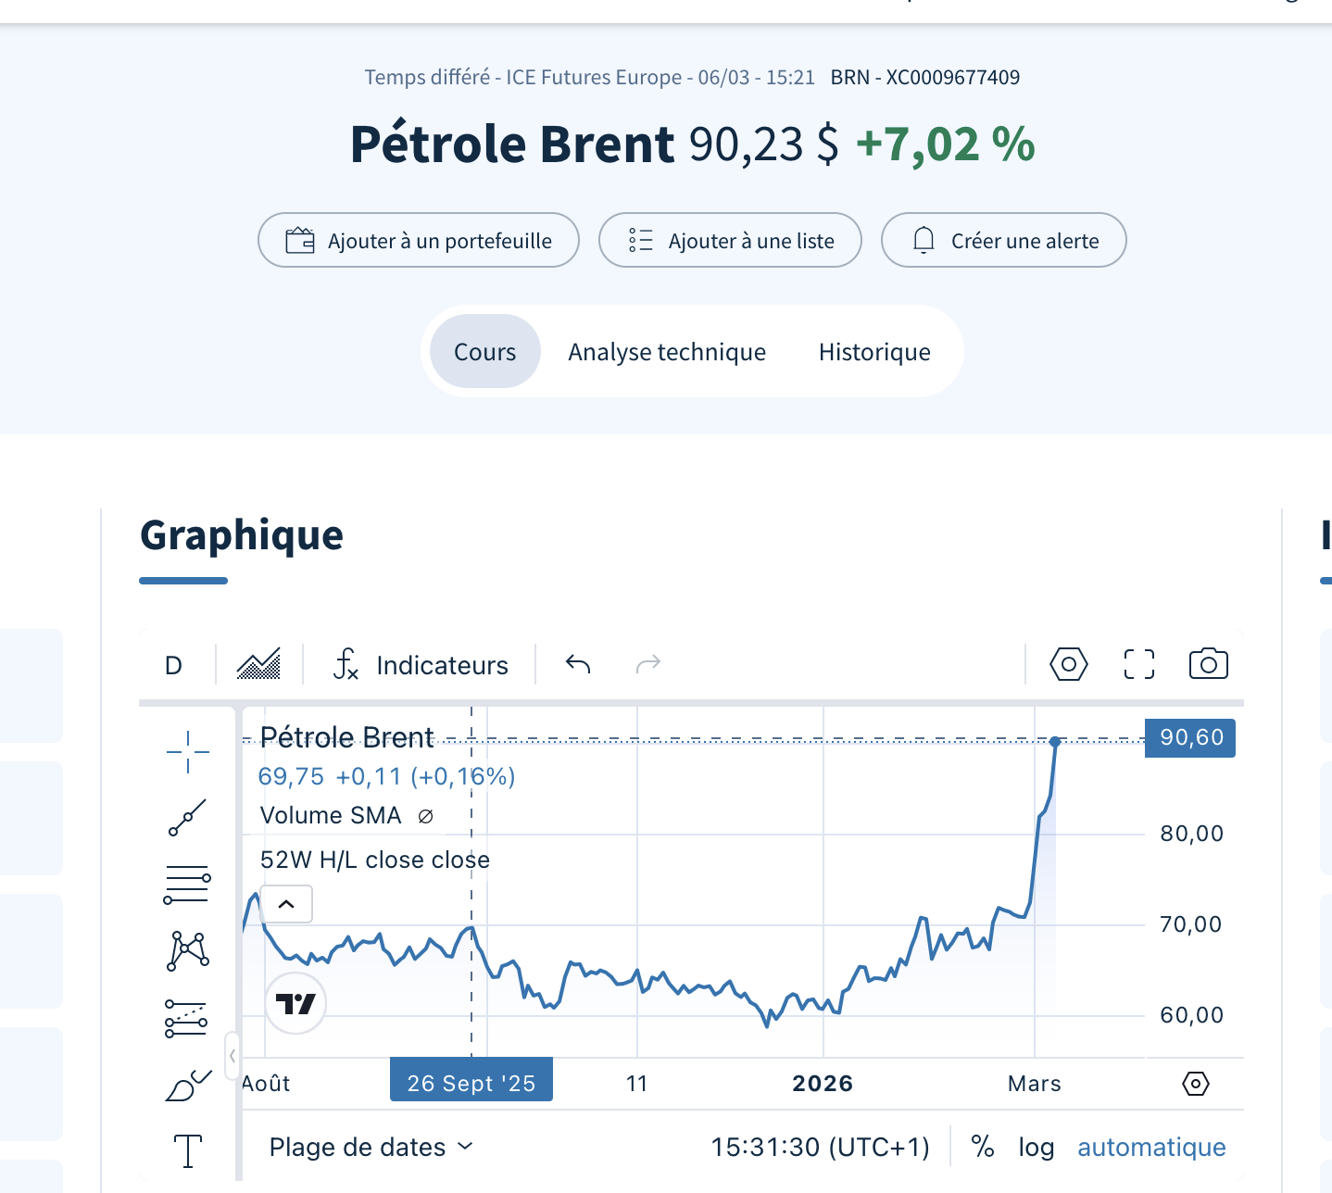Select the crosshair cursor tool

187,751
